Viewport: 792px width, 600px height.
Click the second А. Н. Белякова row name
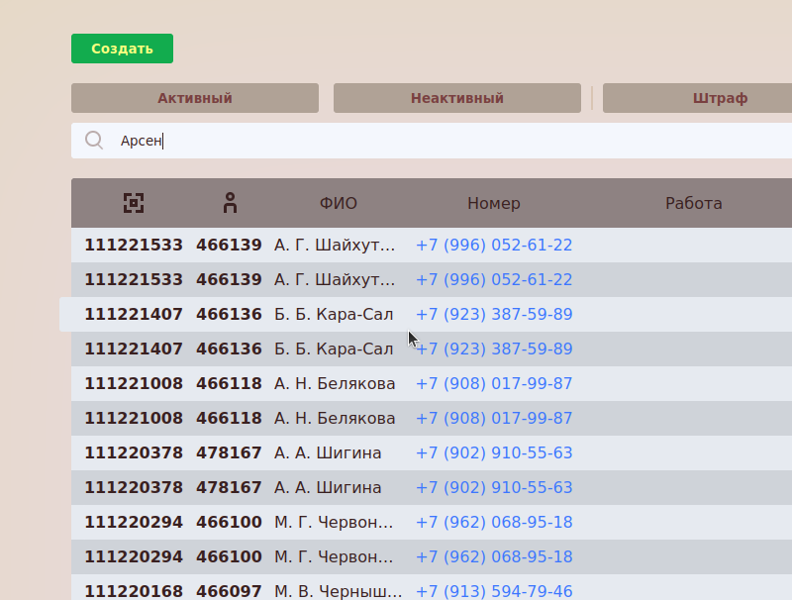(x=335, y=418)
